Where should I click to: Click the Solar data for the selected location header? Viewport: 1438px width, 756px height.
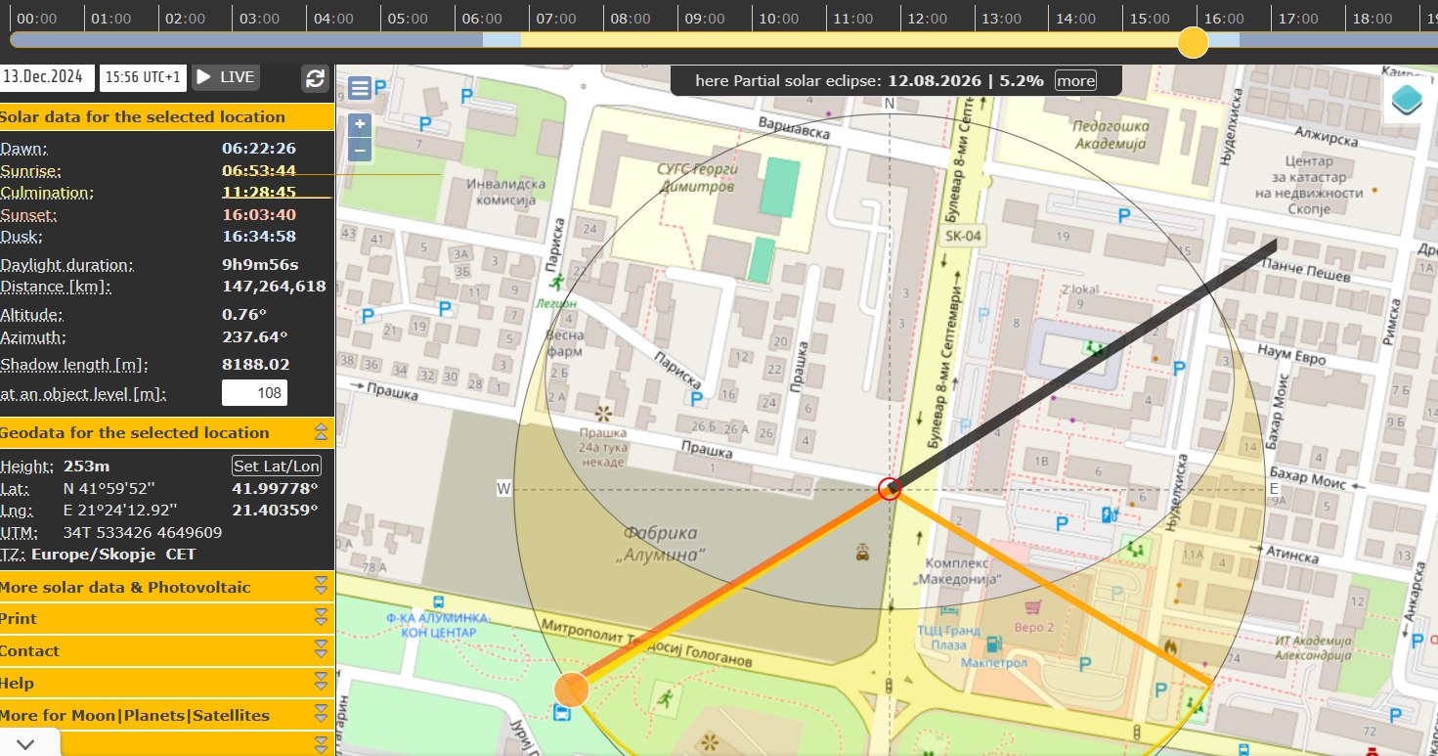167,117
